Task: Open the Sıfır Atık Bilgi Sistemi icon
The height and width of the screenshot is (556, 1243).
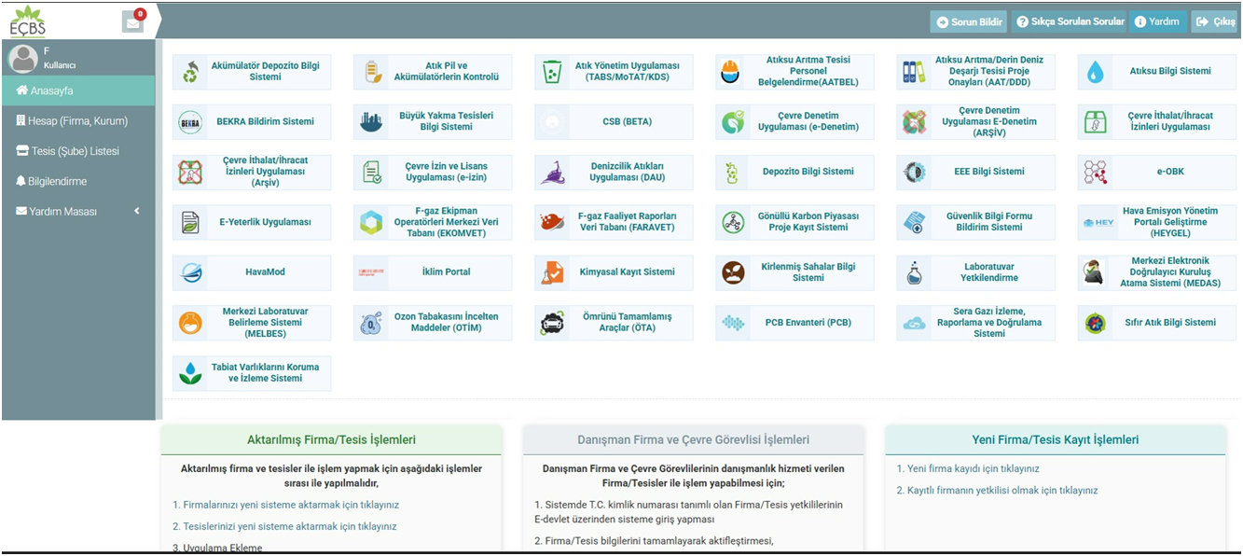Action: (x=1096, y=324)
